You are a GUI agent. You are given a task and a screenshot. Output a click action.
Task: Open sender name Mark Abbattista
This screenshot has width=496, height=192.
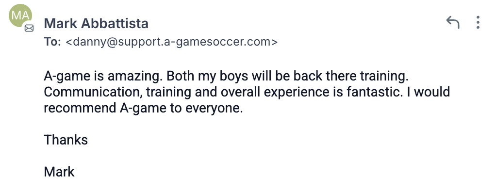[96, 23]
